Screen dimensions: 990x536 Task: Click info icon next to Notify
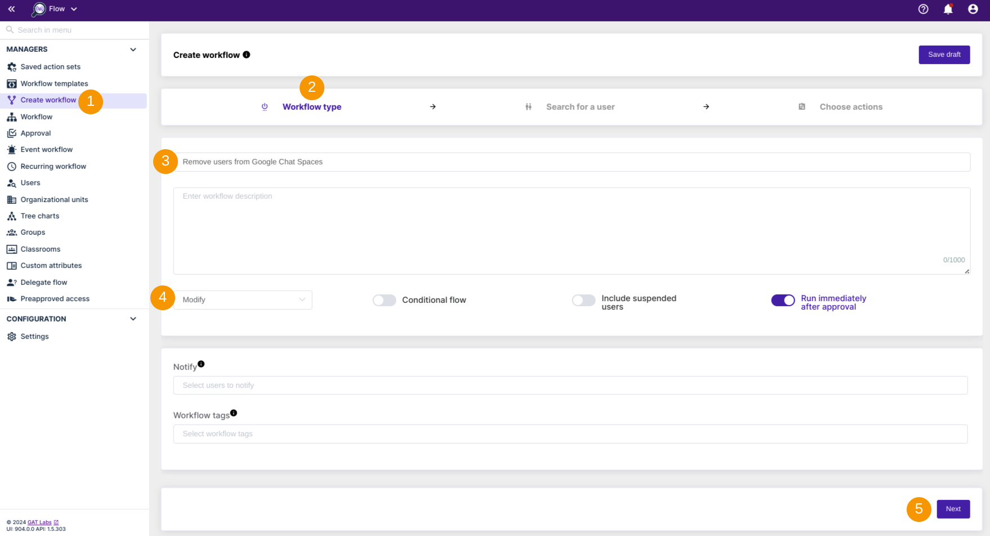click(x=201, y=364)
